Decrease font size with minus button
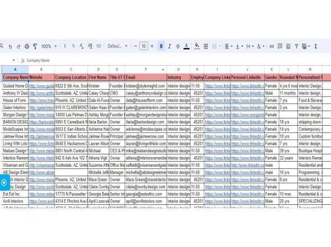Image resolution: width=331 pixels, height=247 pixels. (135, 46)
